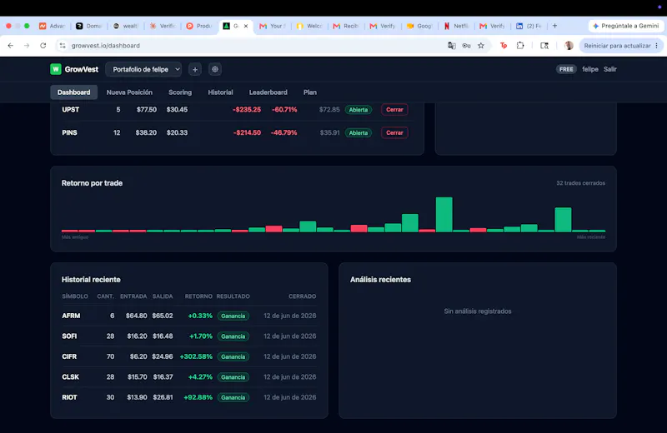
Task: Click RIOT symbol in Historial reciente
Action: point(70,397)
